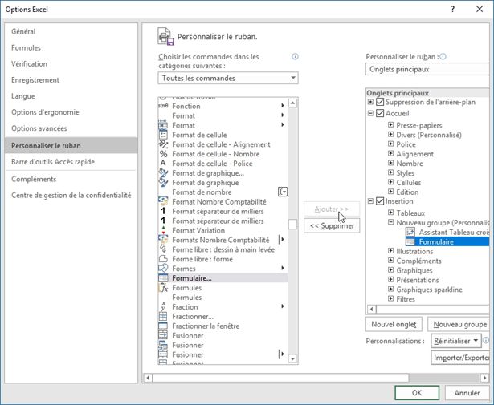Click the Fractionner... grid icon
The width and height of the screenshot is (494, 405).
point(163,316)
